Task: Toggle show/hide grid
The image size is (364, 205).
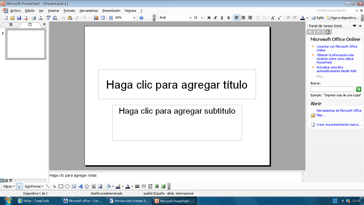Action: 111,18
